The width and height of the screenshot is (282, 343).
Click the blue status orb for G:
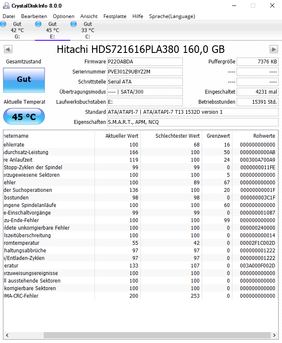(3, 24)
